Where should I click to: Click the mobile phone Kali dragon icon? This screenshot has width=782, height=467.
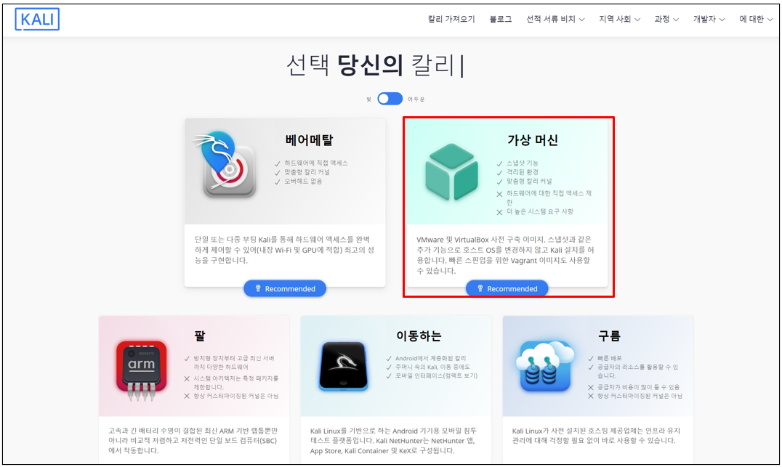(344, 366)
